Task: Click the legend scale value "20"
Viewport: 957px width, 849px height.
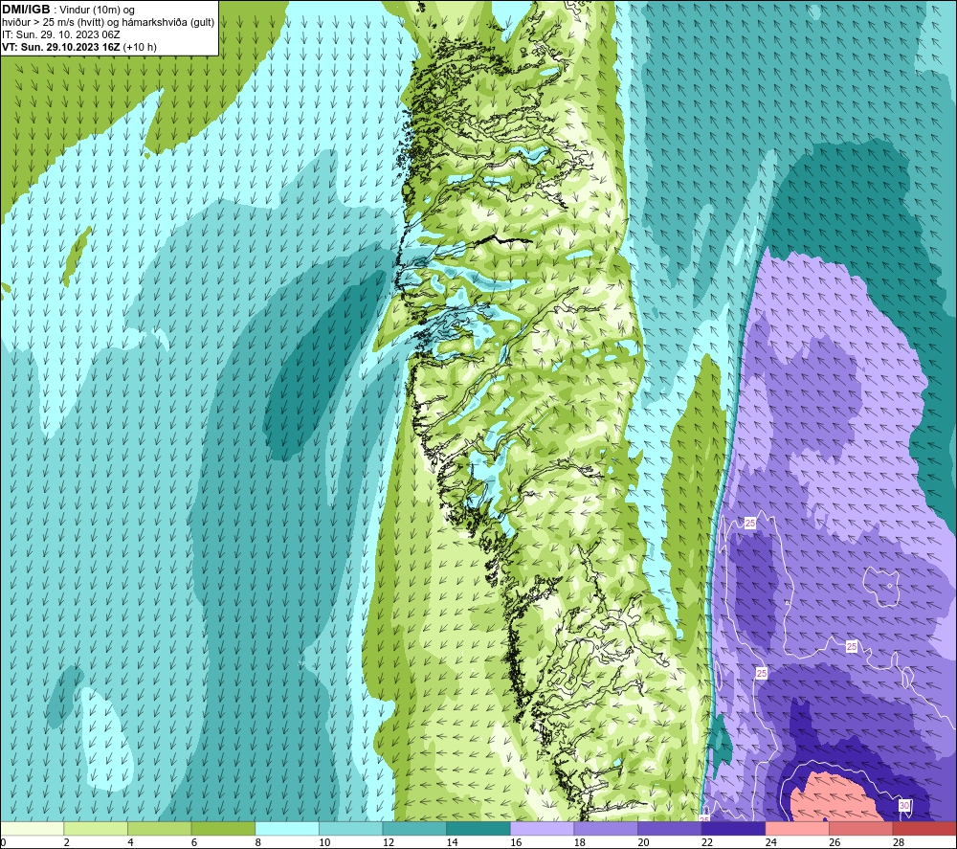Action: [x=643, y=842]
